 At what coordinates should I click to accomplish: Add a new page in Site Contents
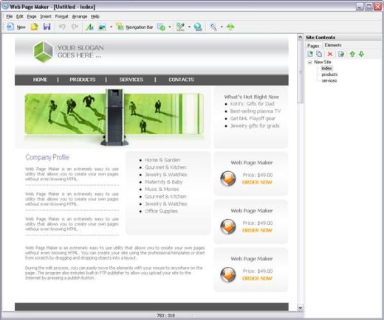click(310, 54)
